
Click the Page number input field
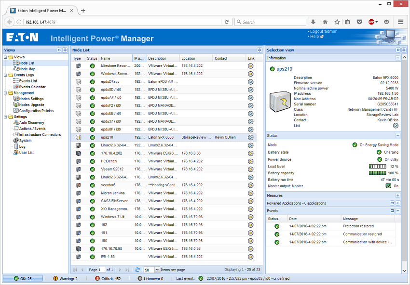coord(102,270)
